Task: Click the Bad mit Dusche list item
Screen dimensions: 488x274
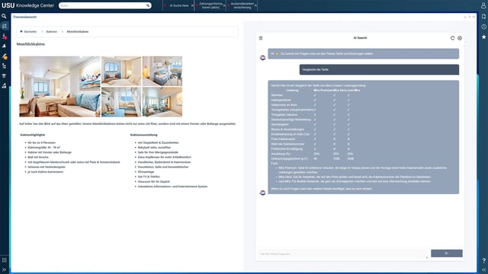Action: [x=38, y=158]
